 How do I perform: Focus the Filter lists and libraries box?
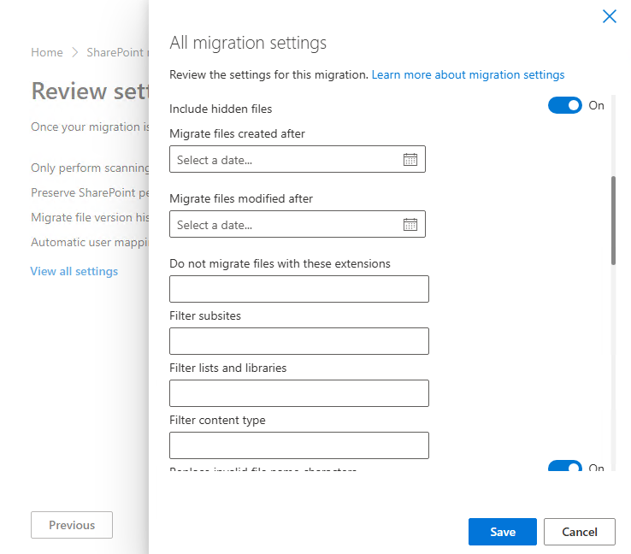[299, 393]
